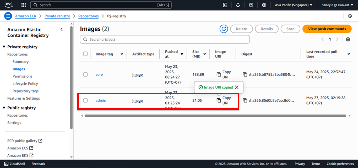The width and height of the screenshot is (358, 168).
Task: Open the admin image tag link
Action: coord(101,100)
